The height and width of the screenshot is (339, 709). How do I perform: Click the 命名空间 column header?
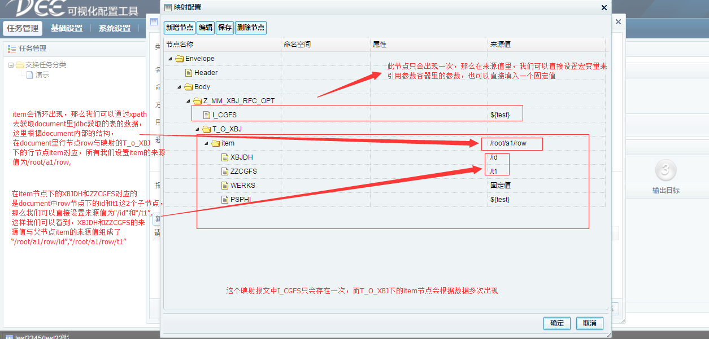point(325,45)
